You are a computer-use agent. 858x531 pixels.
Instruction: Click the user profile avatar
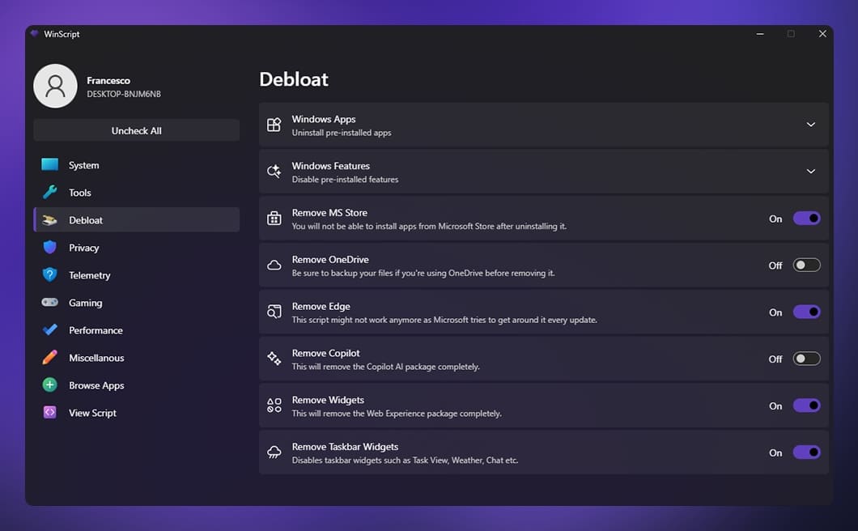tap(55, 86)
